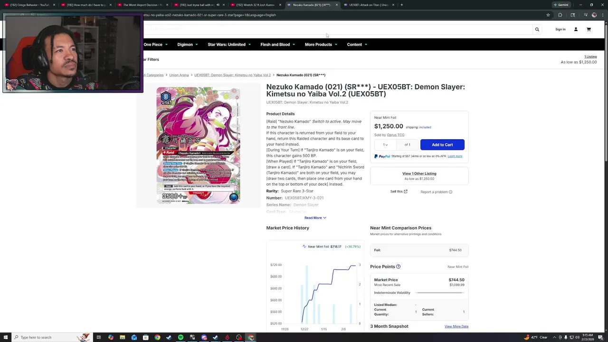
Task: Click 1 Listing link
Action: 590,57
